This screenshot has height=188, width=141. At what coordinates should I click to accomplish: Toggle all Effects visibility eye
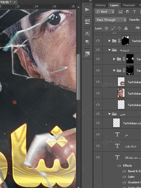click(119, 166)
